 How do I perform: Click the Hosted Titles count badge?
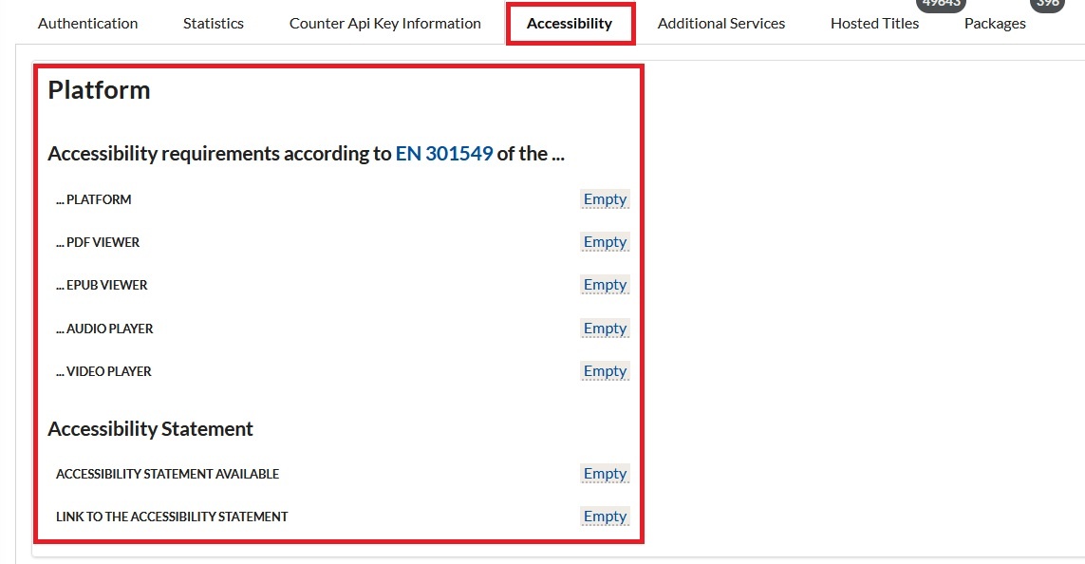pos(941,4)
